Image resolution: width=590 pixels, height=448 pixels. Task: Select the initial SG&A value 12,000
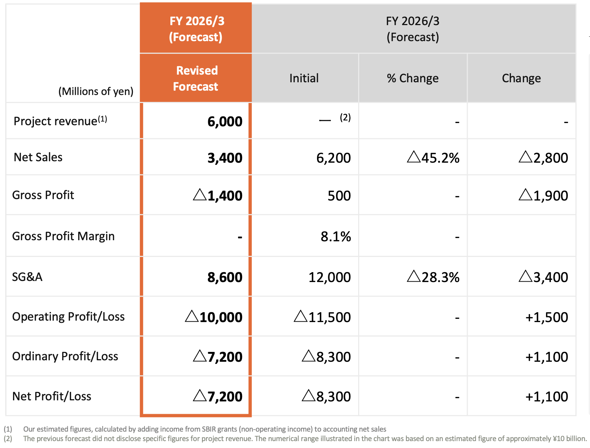coord(329,277)
